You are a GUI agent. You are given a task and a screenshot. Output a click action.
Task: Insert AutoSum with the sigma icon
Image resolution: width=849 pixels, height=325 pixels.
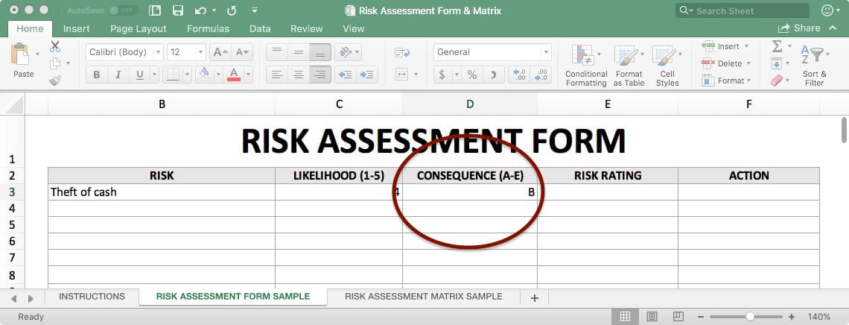click(777, 46)
